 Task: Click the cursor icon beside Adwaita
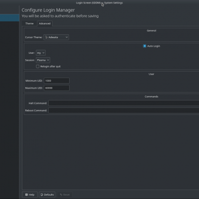[x=46, y=37]
